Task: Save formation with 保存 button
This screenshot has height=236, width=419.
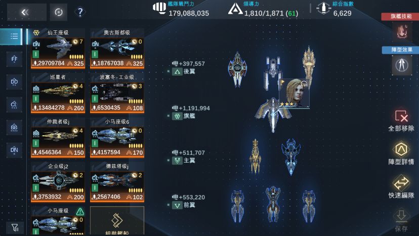Action: pyautogui.click(x=401, y=220)
